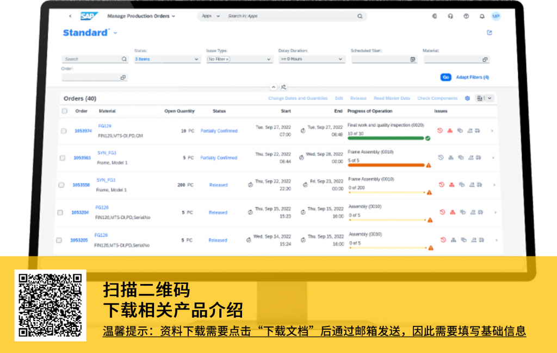Viewport: 557px width, 353px height.
Task: Click the search magnifier in the top search bar
Action: [x=360, y=16]
